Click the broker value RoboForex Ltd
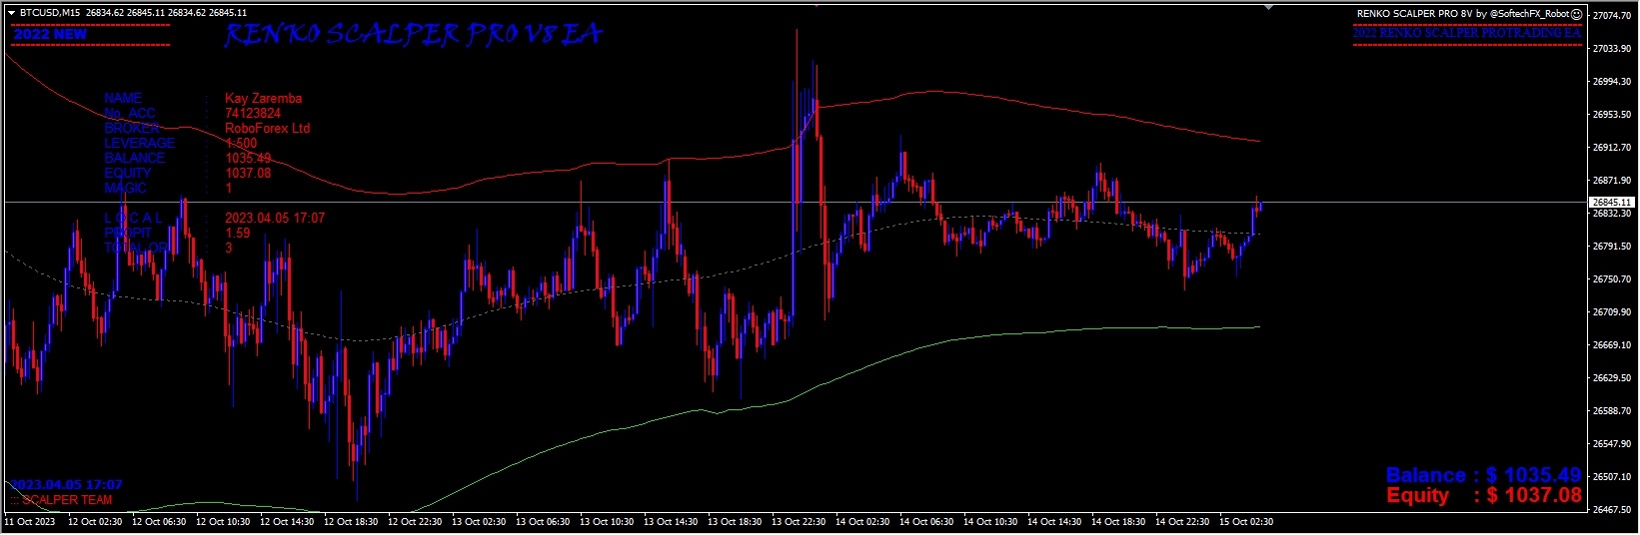1640x535 pixels. tap(268, 128)
